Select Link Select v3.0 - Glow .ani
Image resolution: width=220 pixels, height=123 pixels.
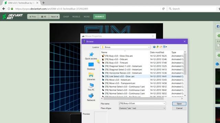(x=120, y=77)
